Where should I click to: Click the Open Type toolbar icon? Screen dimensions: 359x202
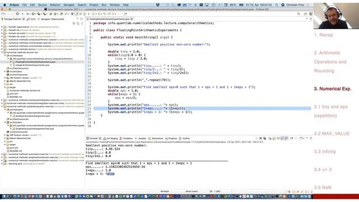(x=61, y=14)
